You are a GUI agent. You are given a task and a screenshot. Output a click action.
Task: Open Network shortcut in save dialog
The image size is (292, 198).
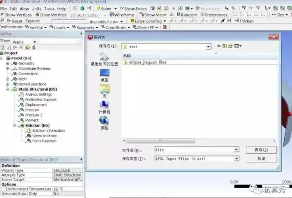pos(104,123)
